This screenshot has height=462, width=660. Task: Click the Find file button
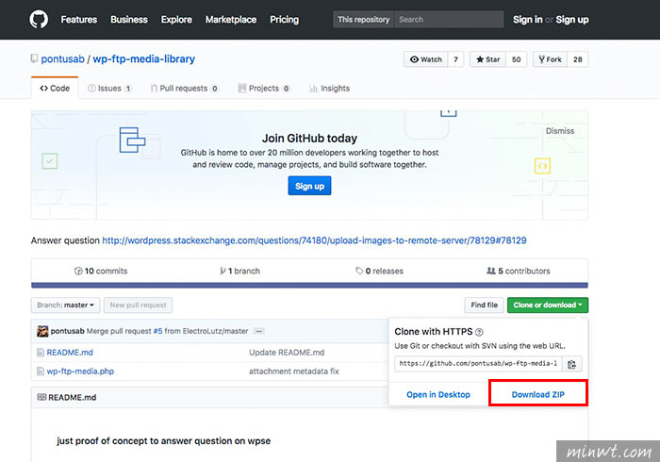(484, 305)
